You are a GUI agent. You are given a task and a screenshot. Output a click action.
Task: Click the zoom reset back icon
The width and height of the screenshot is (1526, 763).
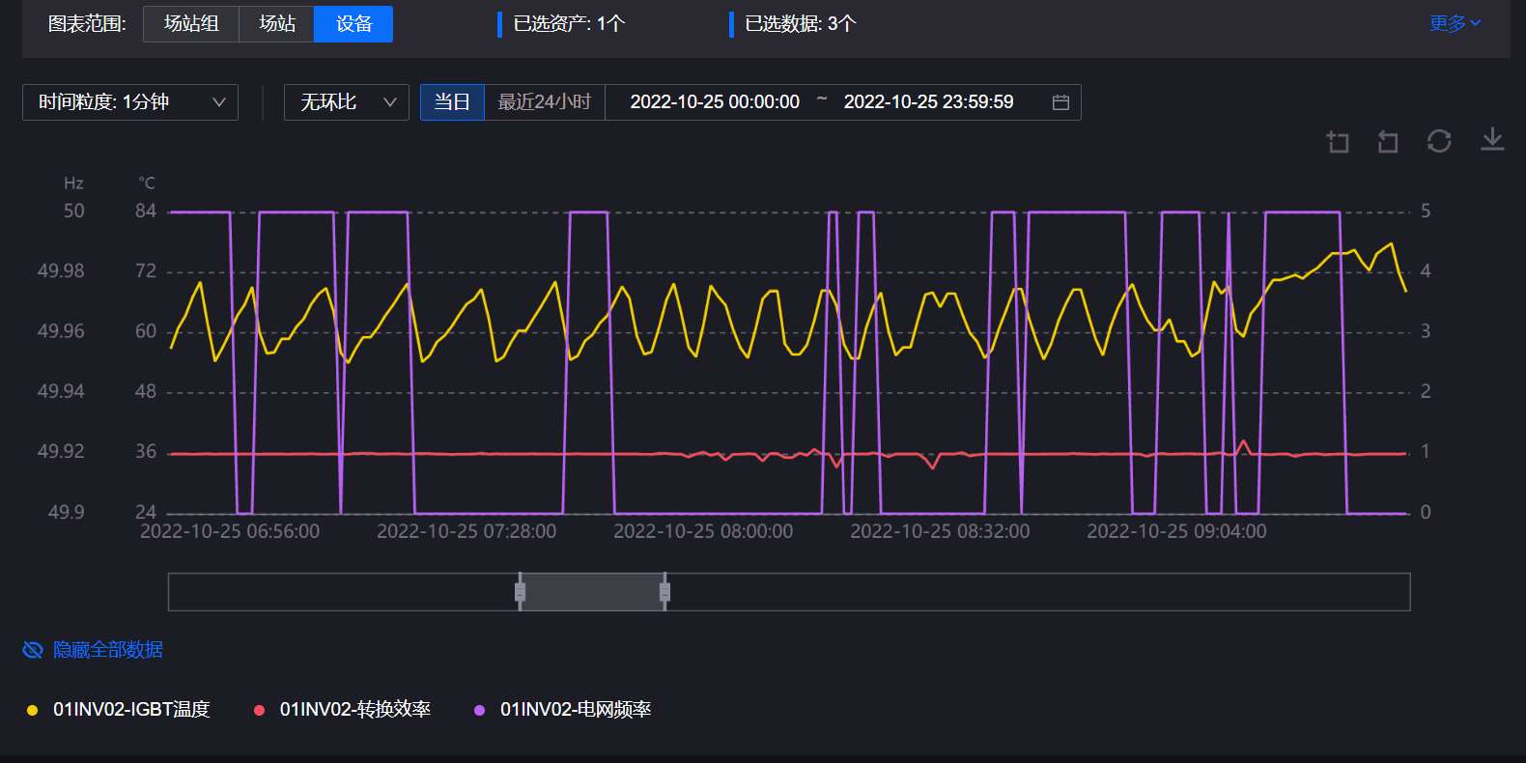[x=1388, y=142]
